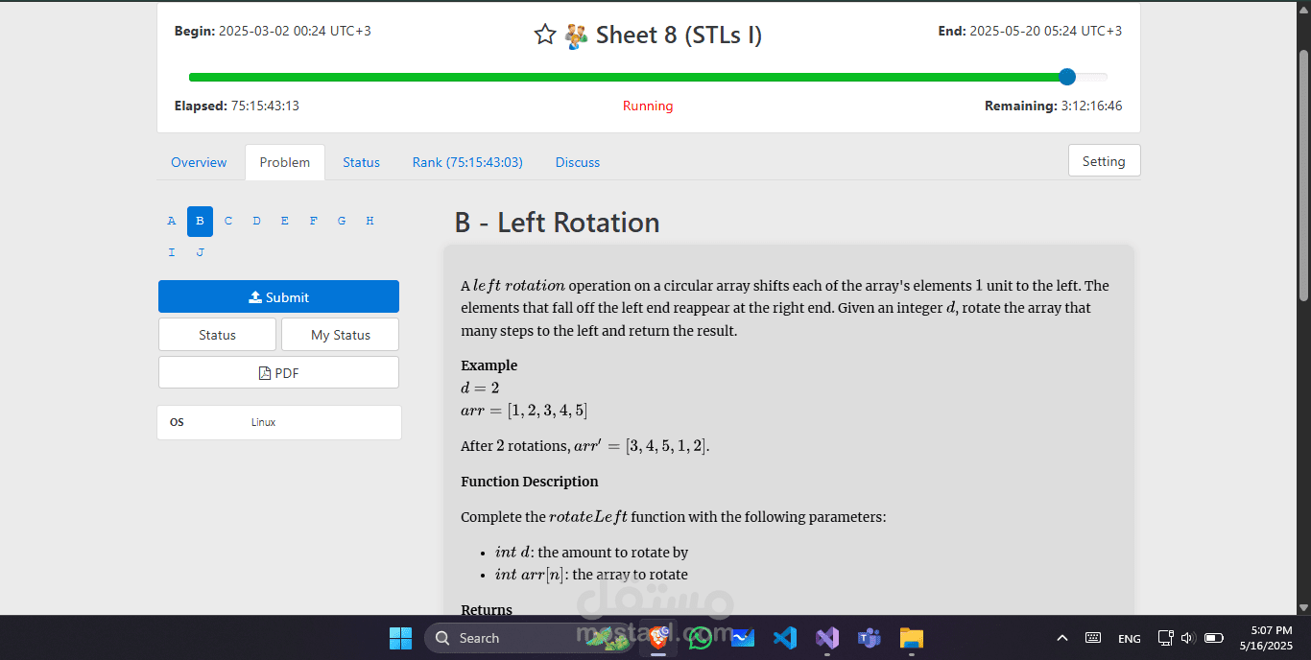Click the contest progress slider handle
Image resolution: width=1311 pixels, height=660 pixels.
pos(1066,77)
